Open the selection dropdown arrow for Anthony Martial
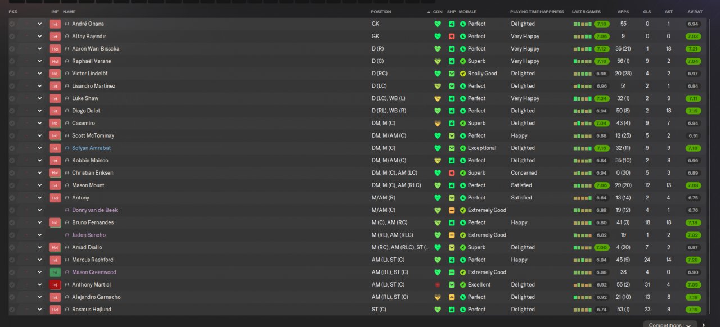Screen dimensions: 720x327 point(40,285)
